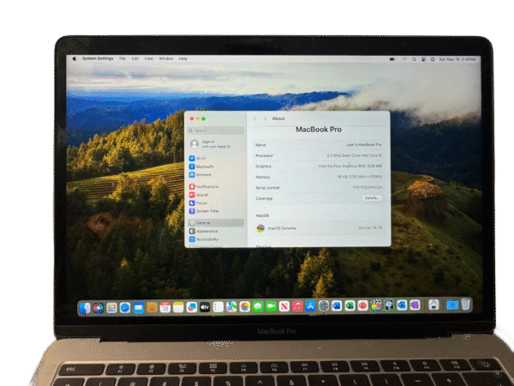Select Bluetooth in the settings sidebar

[201, 166]
